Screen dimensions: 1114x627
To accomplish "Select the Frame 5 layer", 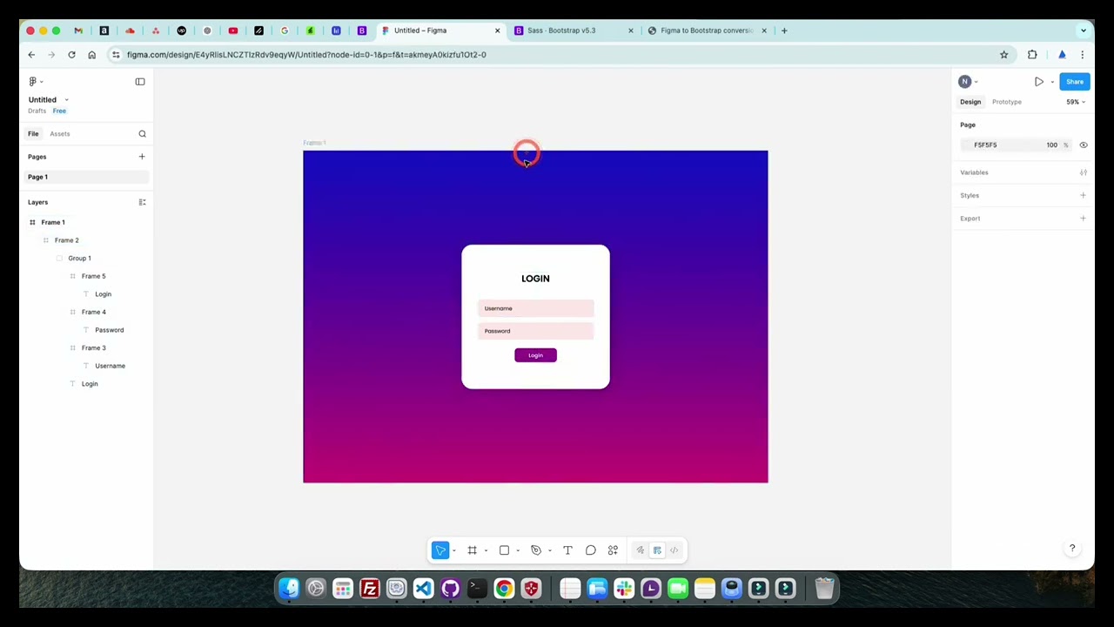I will tap(93, 276).
